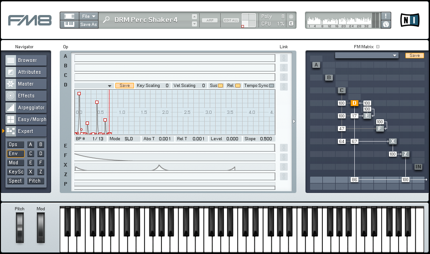Click the Vel Scaling value field
This screenshot has width=430, height=254.
203,86
